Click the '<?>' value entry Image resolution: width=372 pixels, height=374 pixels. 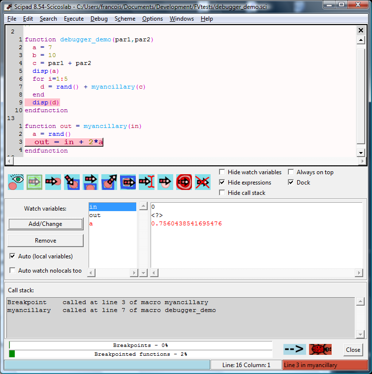pos(157,215)
